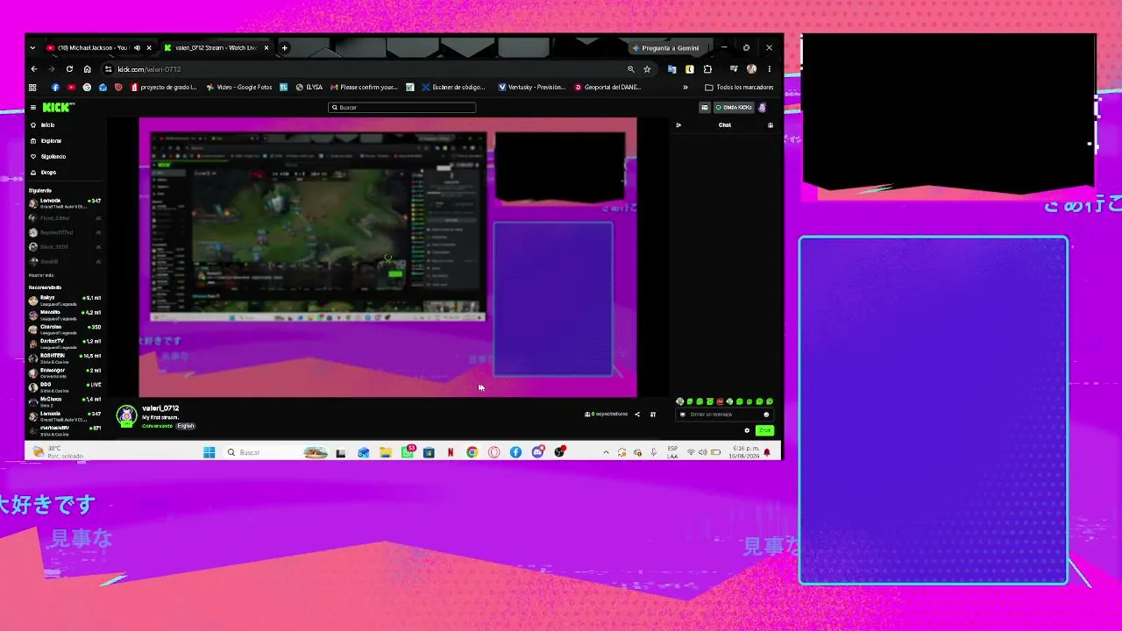1122x631 pixels.
Task: Open the media control button in toolbar
Action: pos(733,69)
